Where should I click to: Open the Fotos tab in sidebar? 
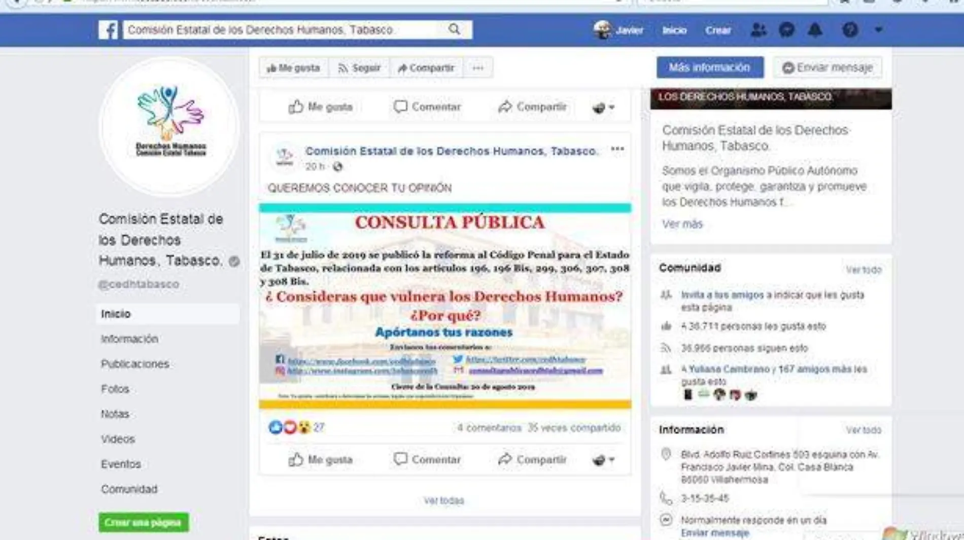[115, 389]
